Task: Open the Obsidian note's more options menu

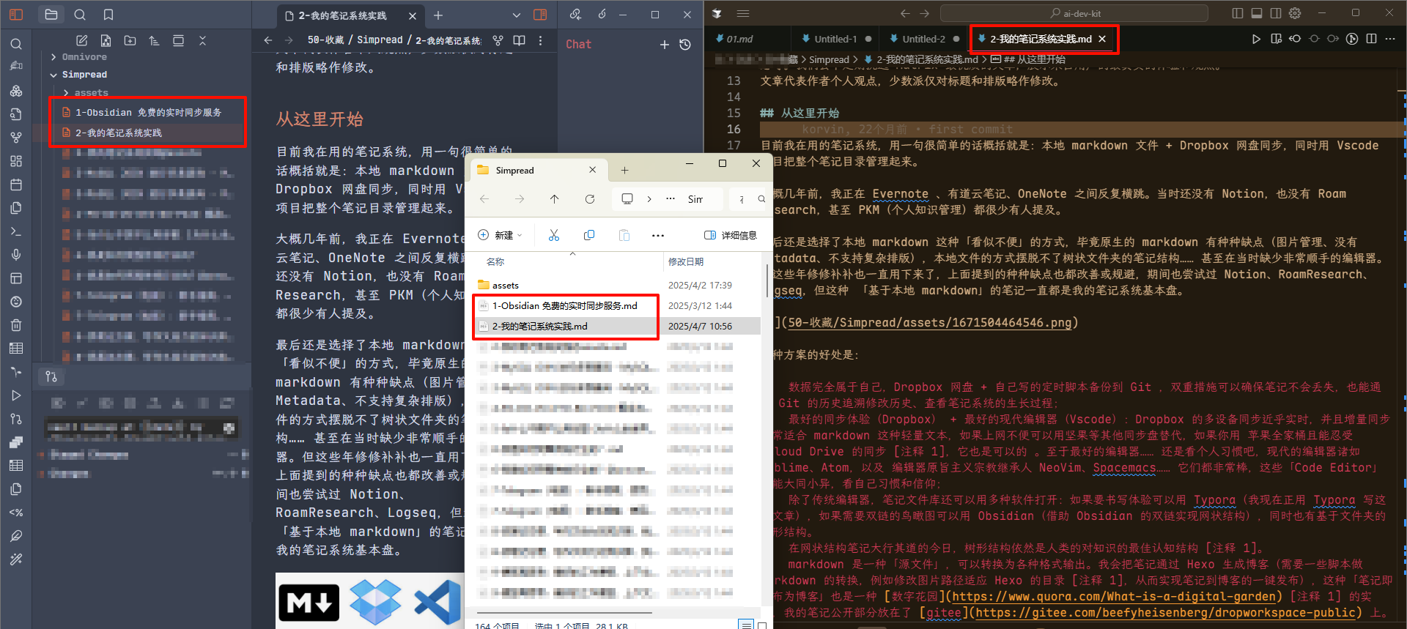Action: (541, 41)
